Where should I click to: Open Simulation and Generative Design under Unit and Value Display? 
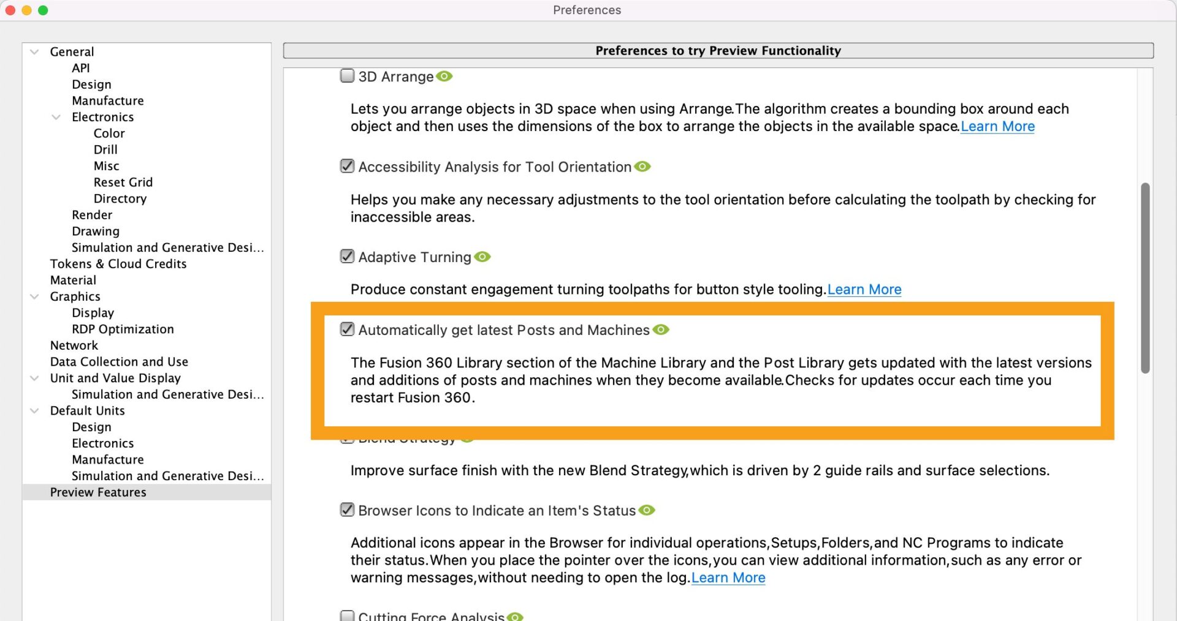(x=167, y=394)
